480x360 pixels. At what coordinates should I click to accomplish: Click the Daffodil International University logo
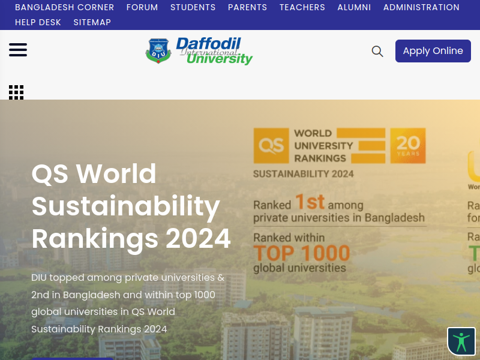point(199,51)
